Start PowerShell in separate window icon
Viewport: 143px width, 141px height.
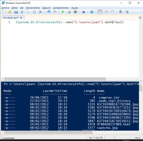pos(92,12)
